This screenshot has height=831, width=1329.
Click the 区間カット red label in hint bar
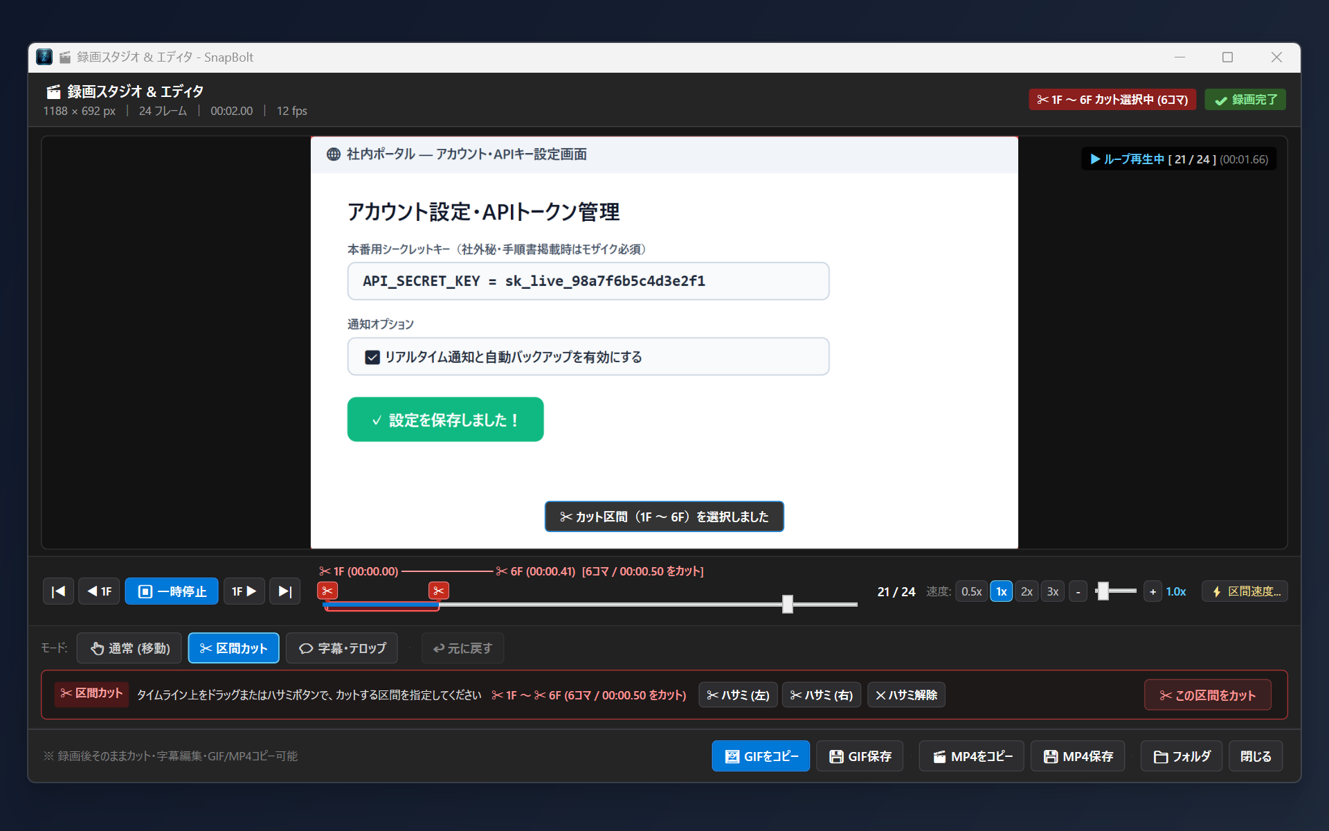(91, 693)
